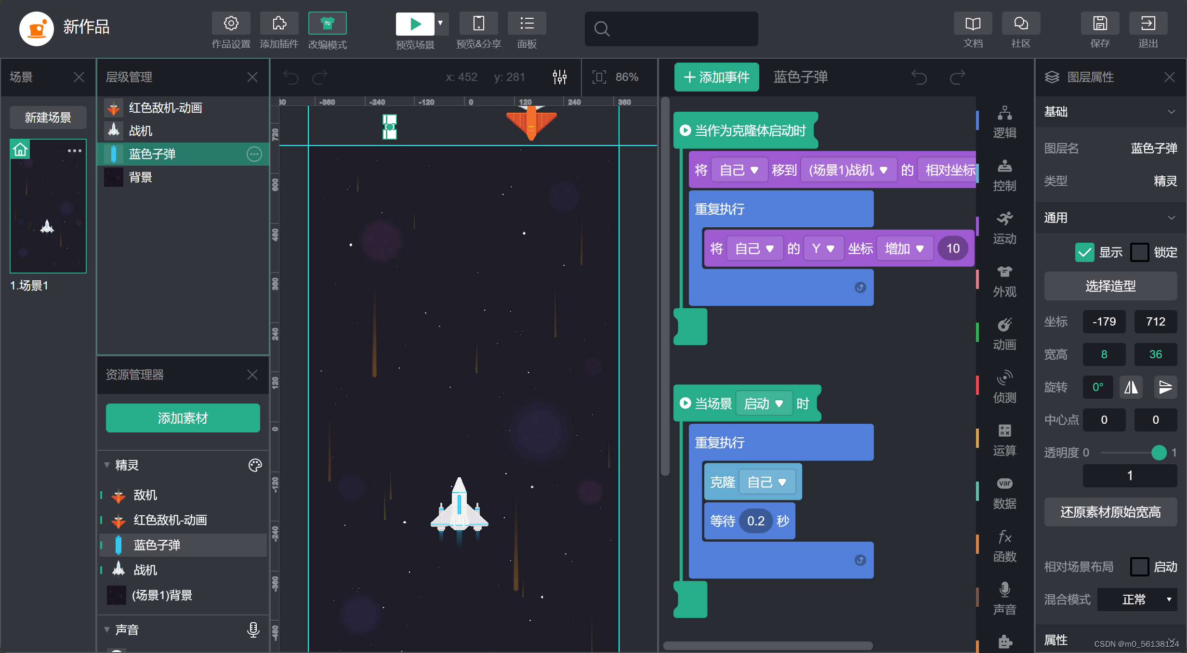Viewport: 1187px width, 653px height.
Task: Open the 作品设置 gear icon
Action: tap(231, 24)
